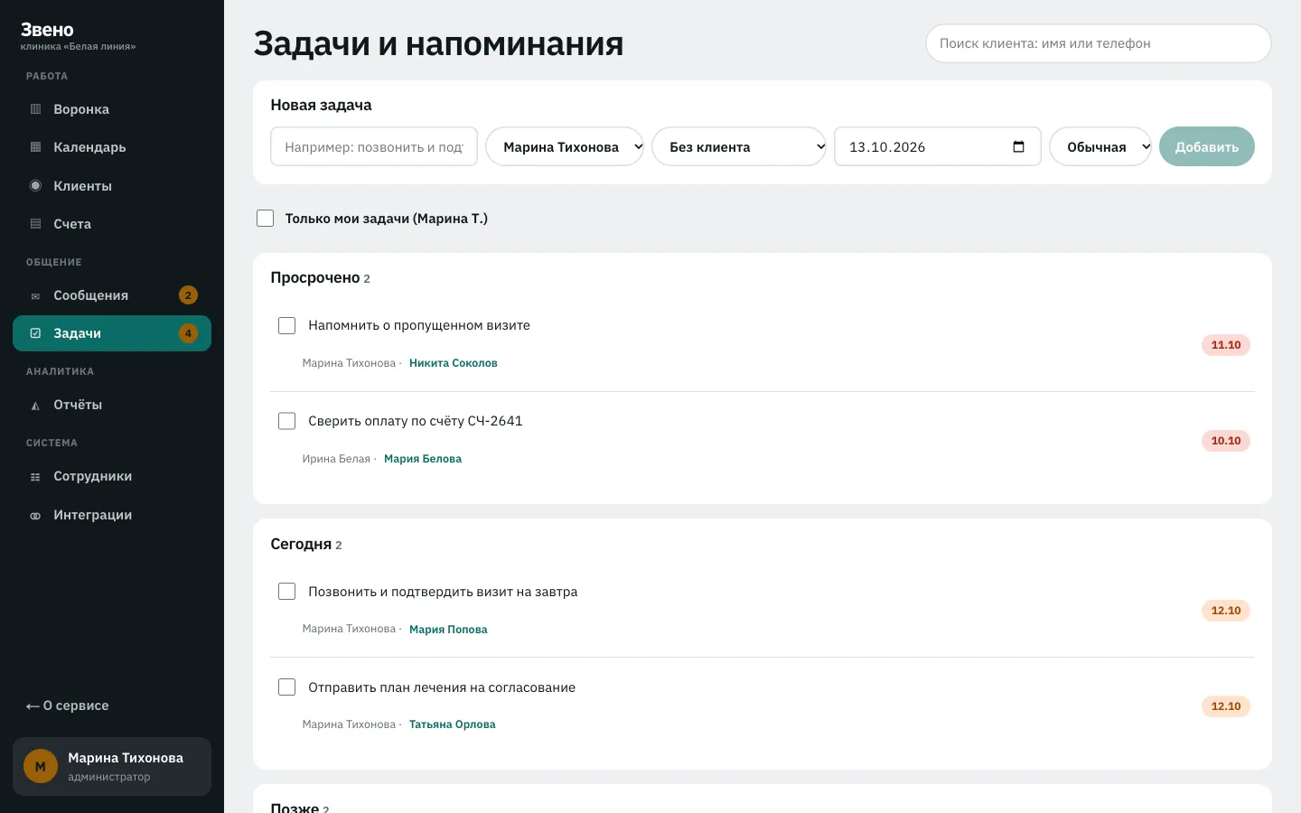The height and width of the screenshot is (813, 1301).
Task: Open the Обычная priority dropdown
Action: pos(1100,146)
